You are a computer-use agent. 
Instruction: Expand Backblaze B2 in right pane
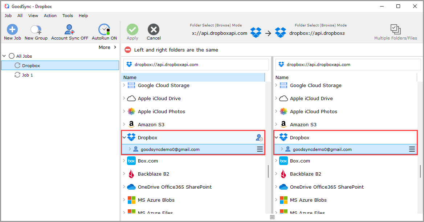[276, 174]
